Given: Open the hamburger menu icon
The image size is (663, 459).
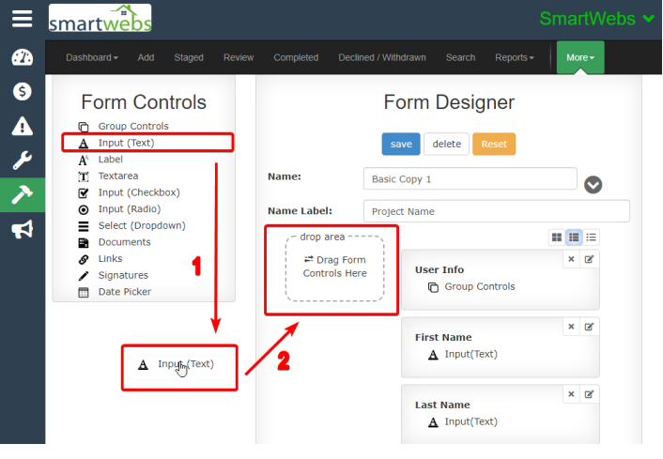Looking at the screenshot, I should click(22, 18).
